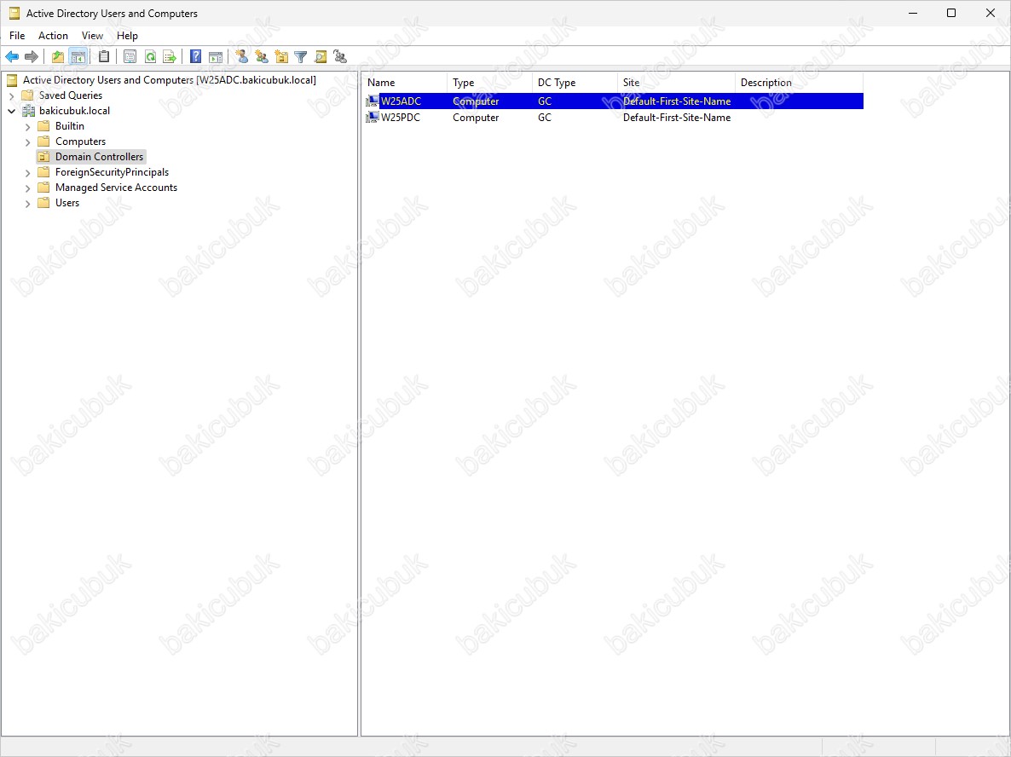This screenshot has width=1011, height=757.
Task: Select the Users container
Action: 67,203
